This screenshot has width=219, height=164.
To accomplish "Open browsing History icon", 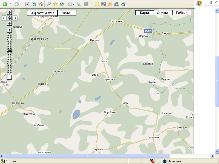I will click(x=62, y=4).
